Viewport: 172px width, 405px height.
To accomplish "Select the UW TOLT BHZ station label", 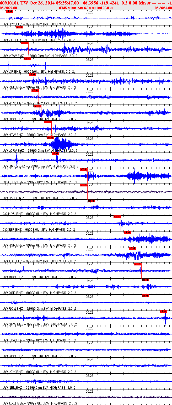I will click(40, 403).
